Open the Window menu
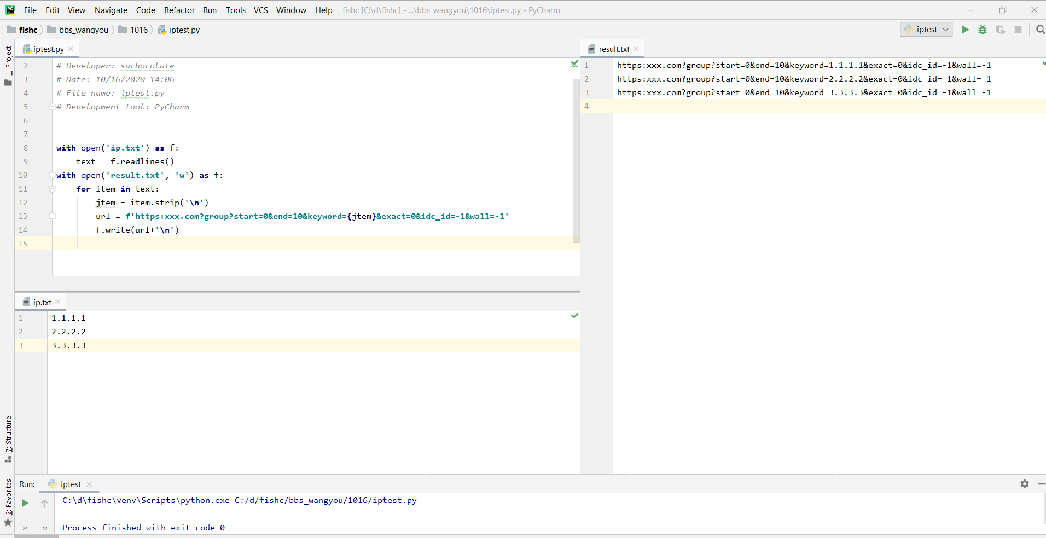This screenshot has width=1046, height=538. [291, 10]
